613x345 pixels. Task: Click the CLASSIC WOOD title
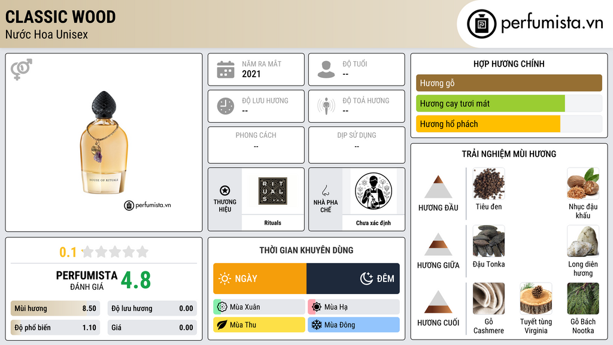click(60, 17)
